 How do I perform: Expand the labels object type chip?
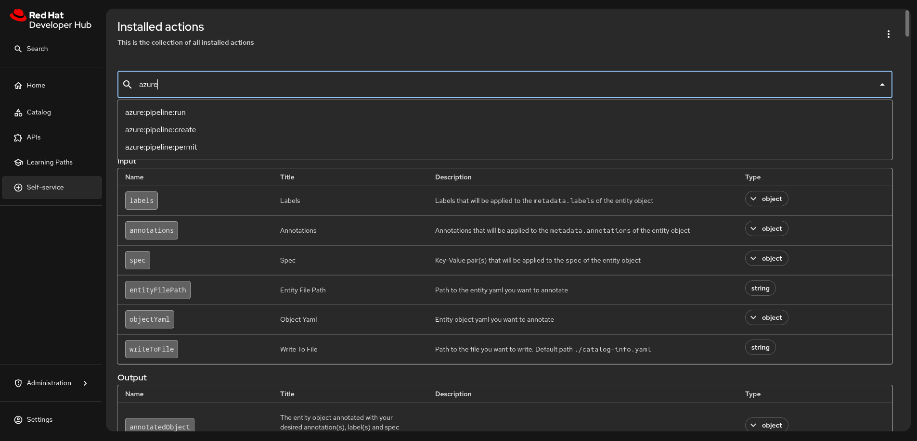(766, 199)
